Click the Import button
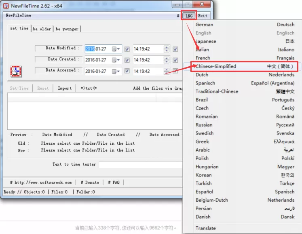The width and height of the screenshot is (302, 234). [x=65, y=88]
